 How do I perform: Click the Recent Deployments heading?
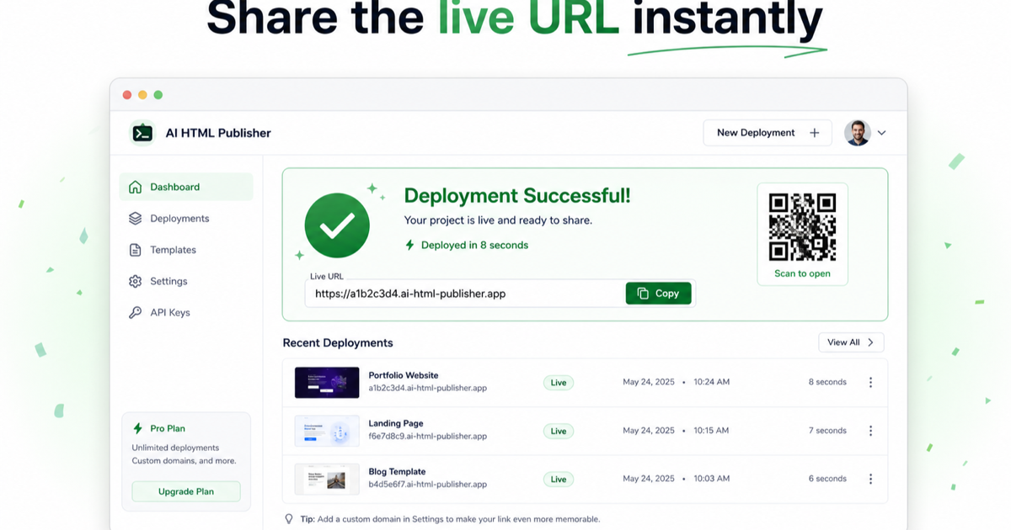pyautogui.click(x=338, y=343)
